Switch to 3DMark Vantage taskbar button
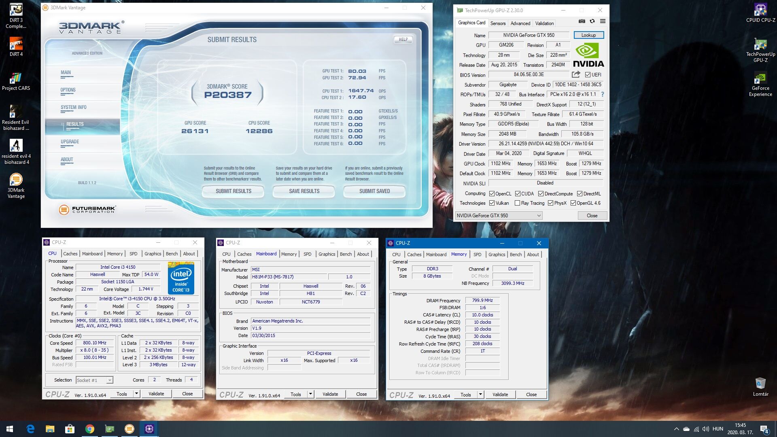This screenshot has width=777, height=437. click(x=129, y=429)
